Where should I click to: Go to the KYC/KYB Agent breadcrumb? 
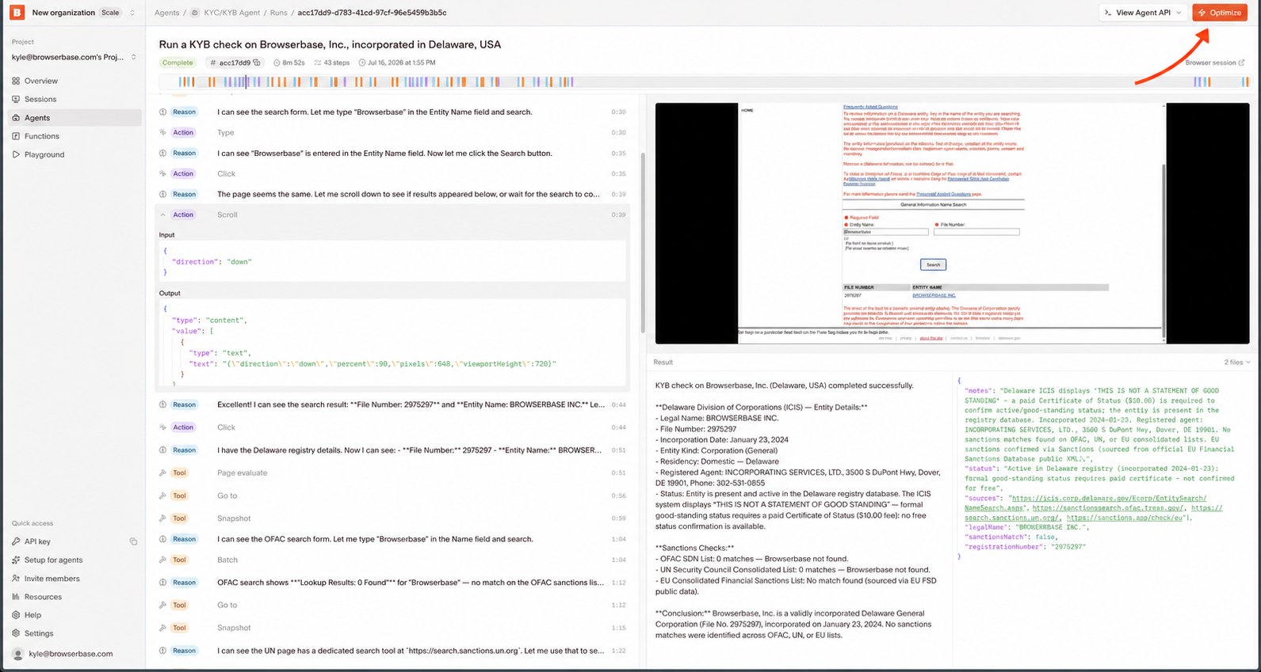coord(232,13)
